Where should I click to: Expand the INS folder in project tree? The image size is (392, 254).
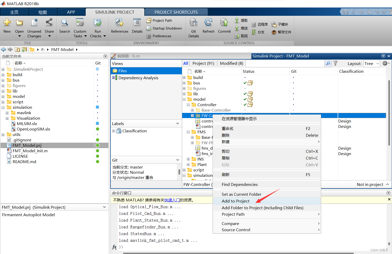point(188,159)
